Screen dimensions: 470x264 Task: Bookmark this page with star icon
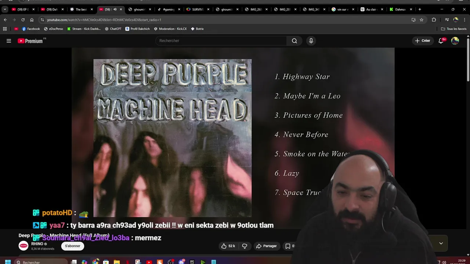tap(422, 20)
